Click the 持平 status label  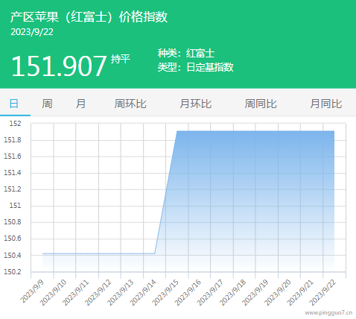click(121, 59)
